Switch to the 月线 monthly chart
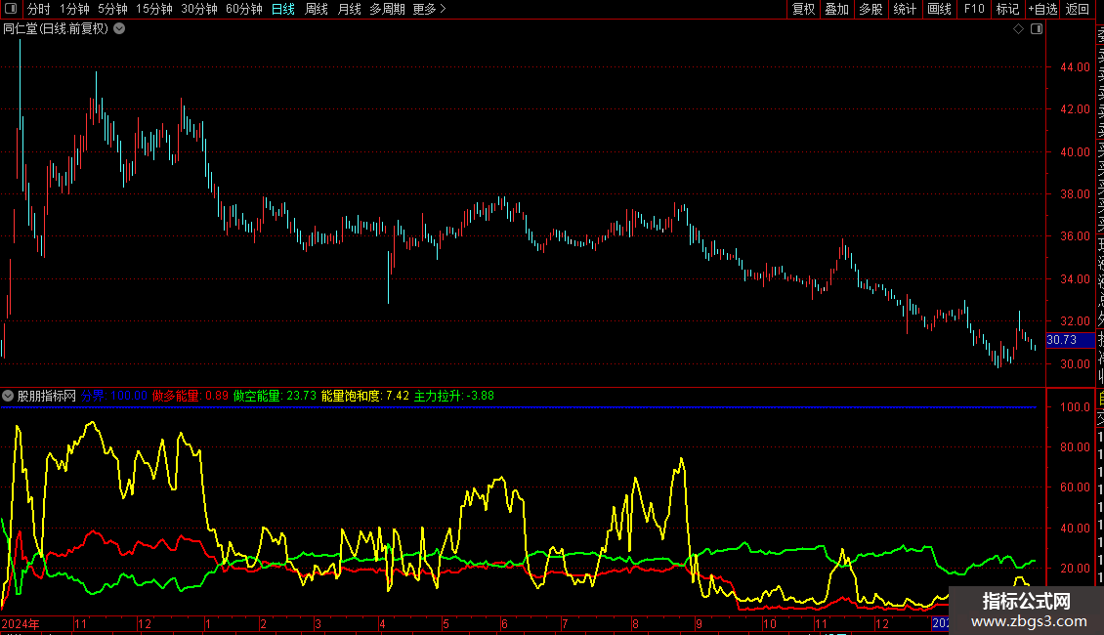The width and height of the screenshot is (1104, 635). (349, 9)
